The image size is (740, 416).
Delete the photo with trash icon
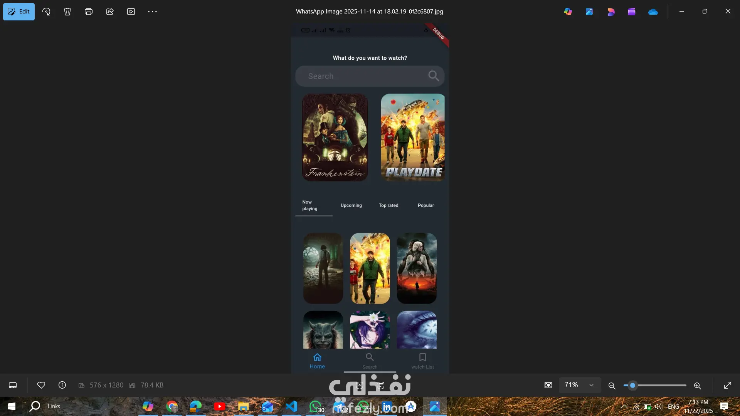click(67, 12)
